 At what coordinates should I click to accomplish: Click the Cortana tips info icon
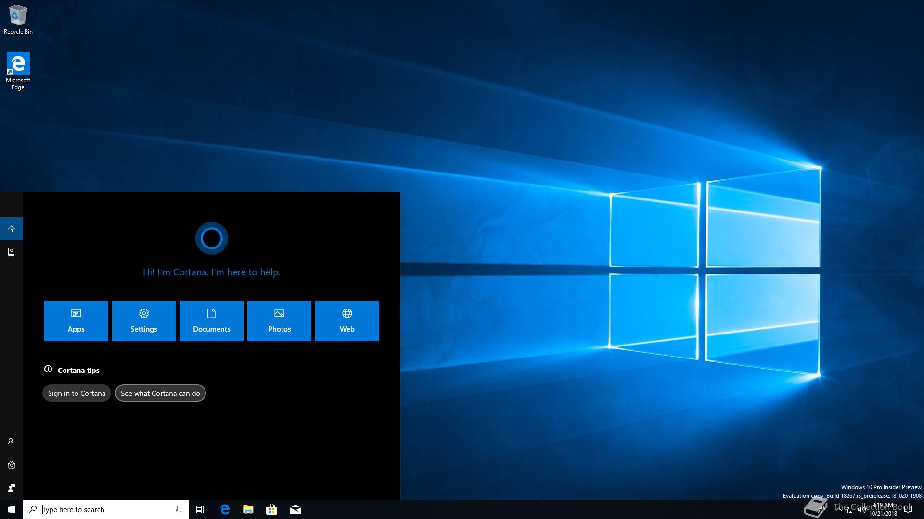click(48, 369)
